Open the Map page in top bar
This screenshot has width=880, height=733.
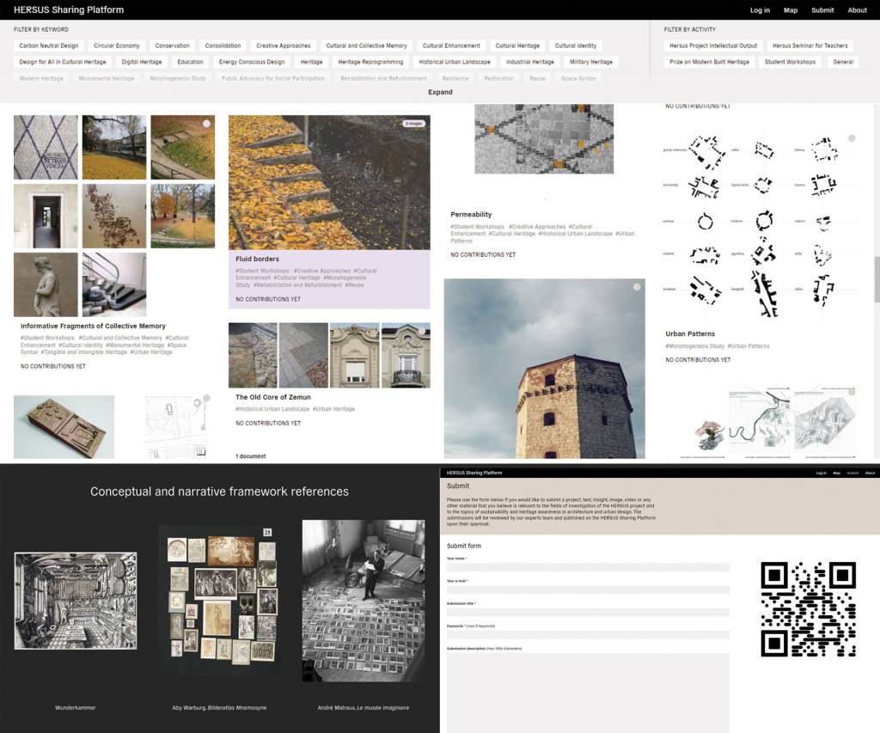(791, 10)
